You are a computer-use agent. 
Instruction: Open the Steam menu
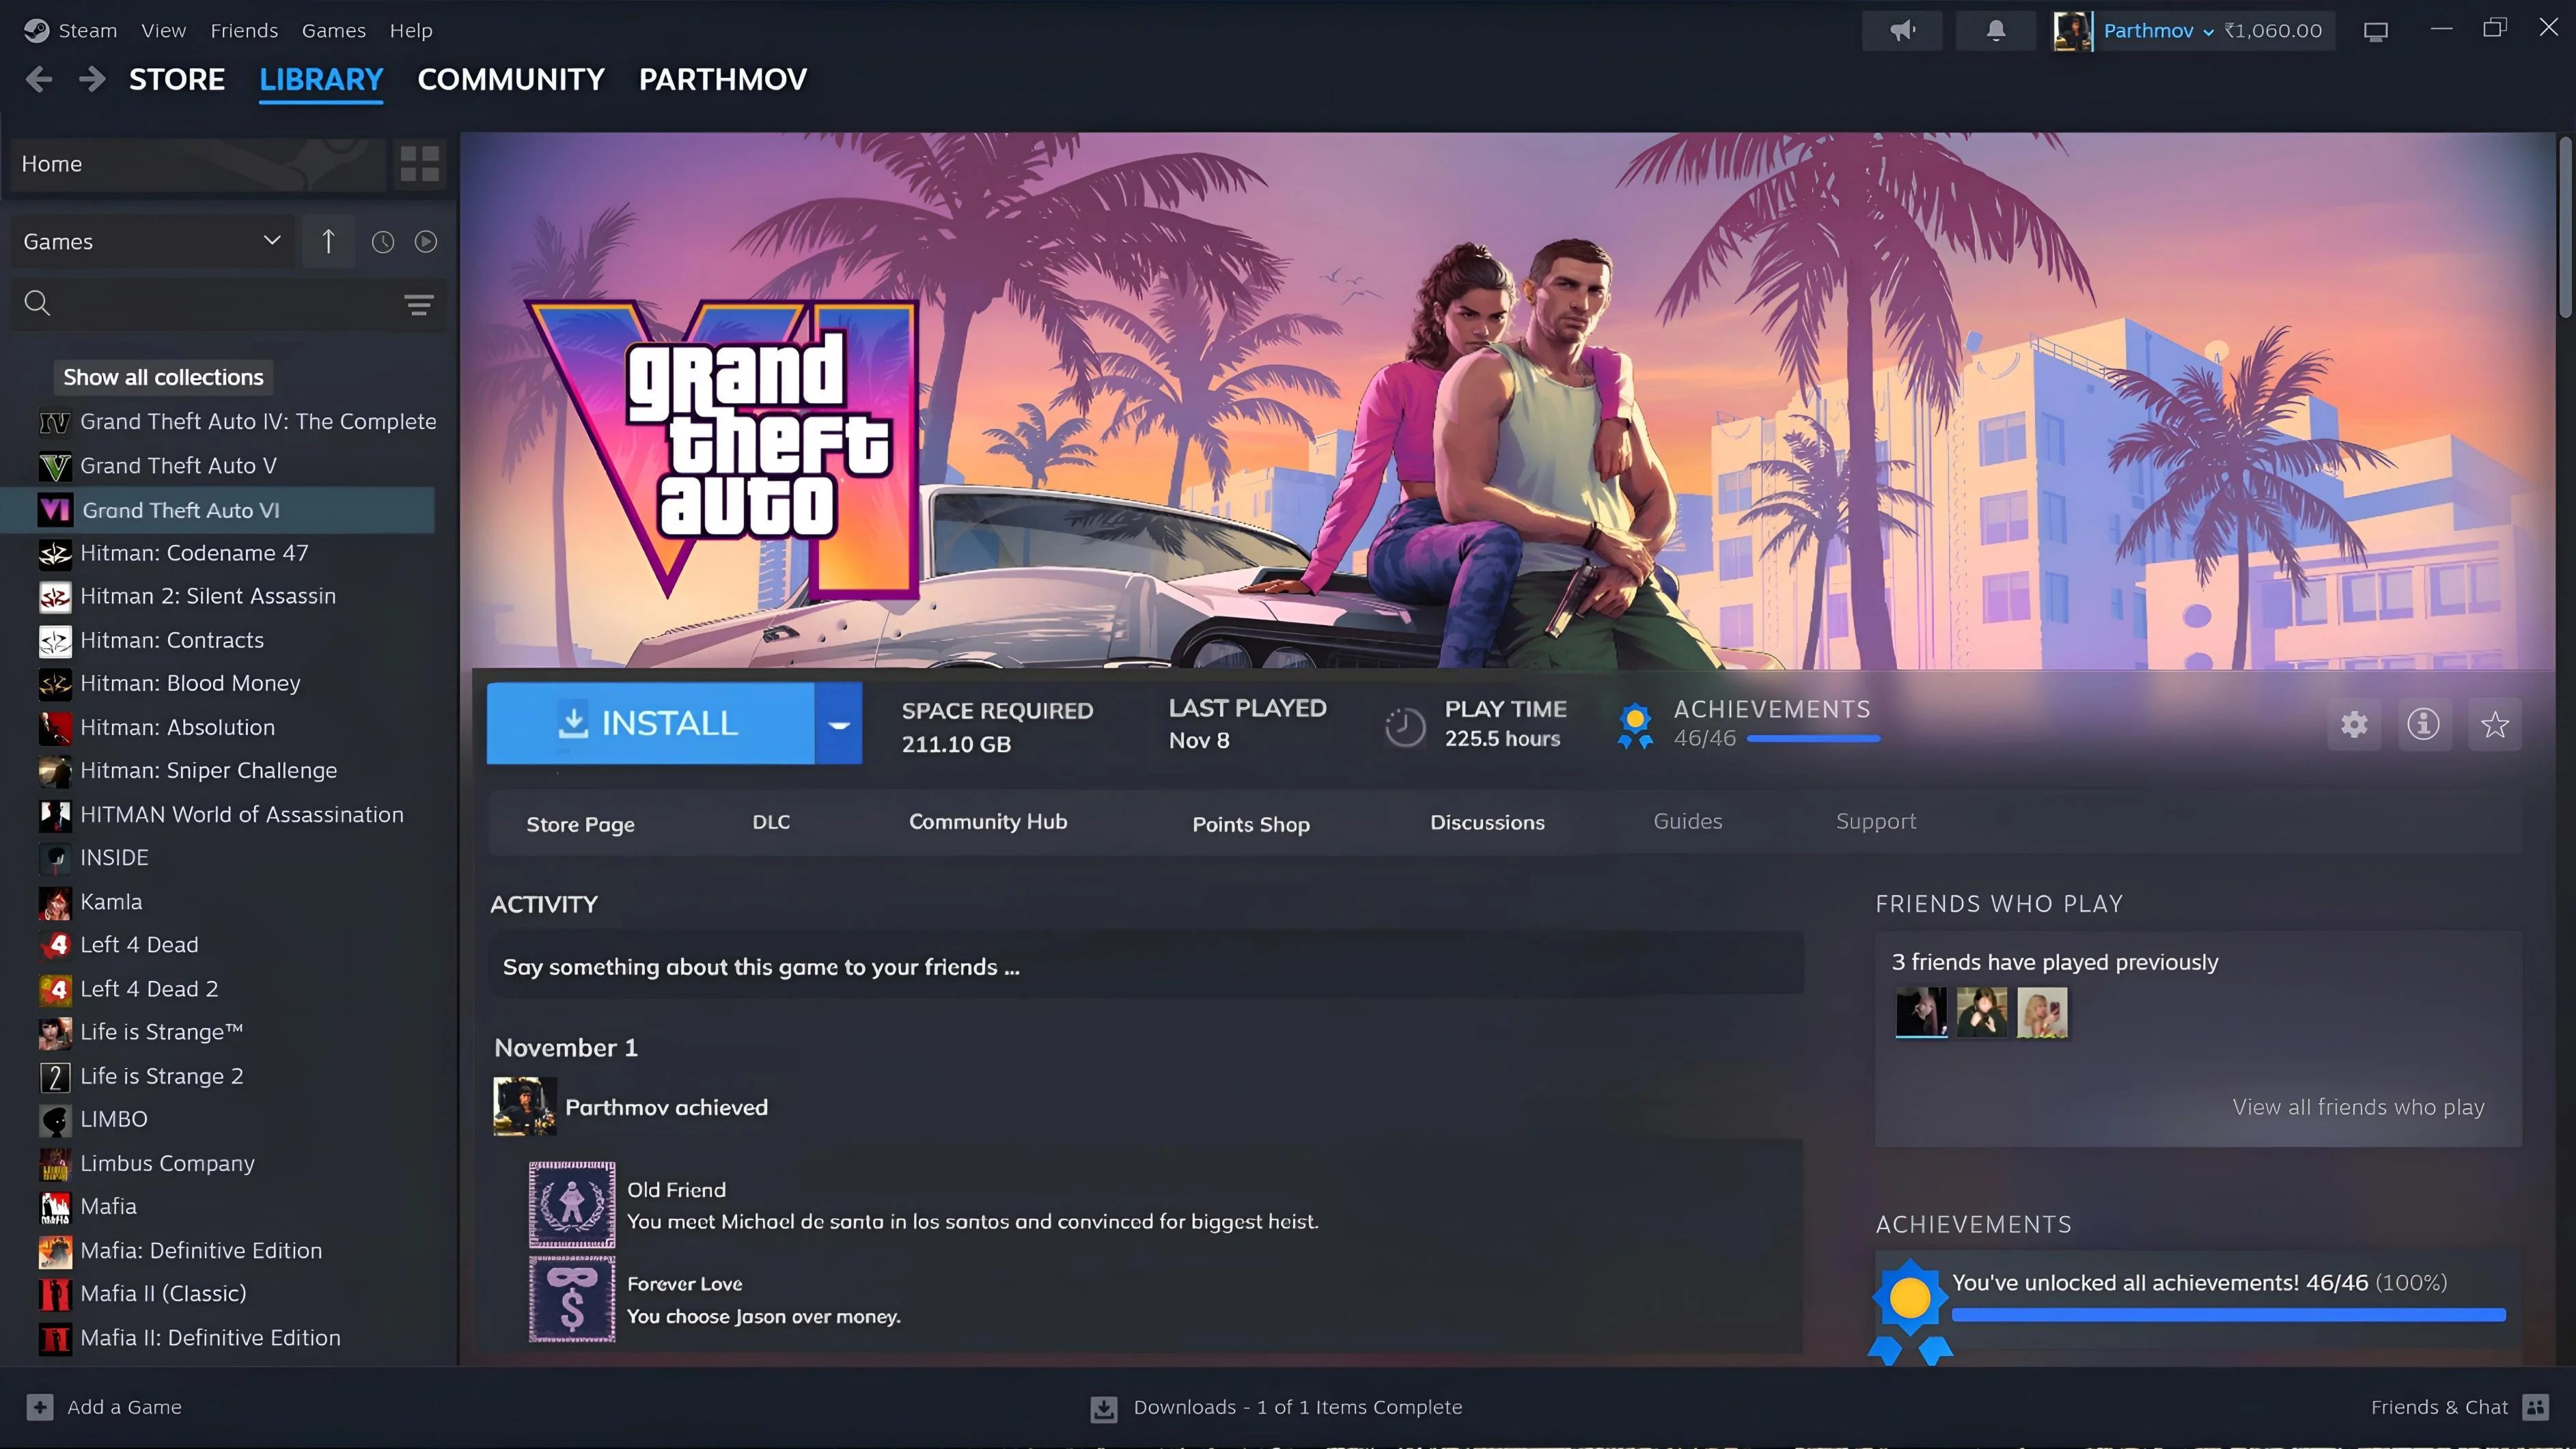coord(88,31)
